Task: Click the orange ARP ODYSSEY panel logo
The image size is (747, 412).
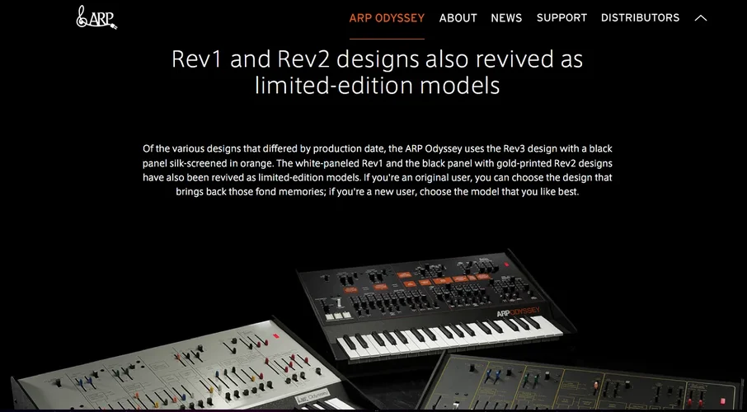Action: pyautogui.click(x=519, y=312)
